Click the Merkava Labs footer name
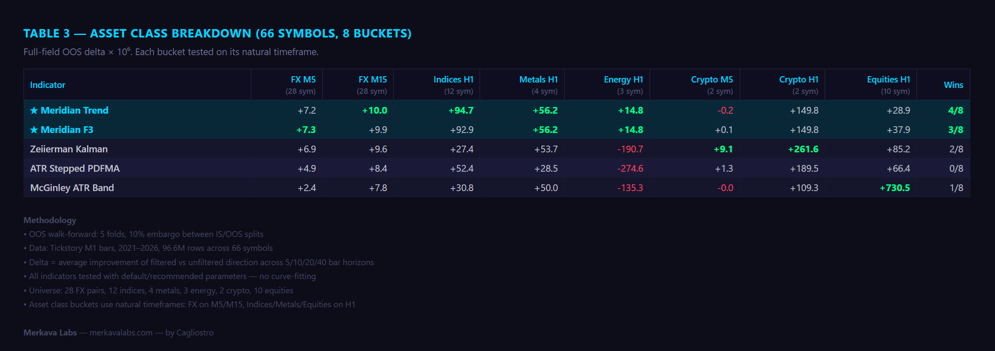 [50, 332]
